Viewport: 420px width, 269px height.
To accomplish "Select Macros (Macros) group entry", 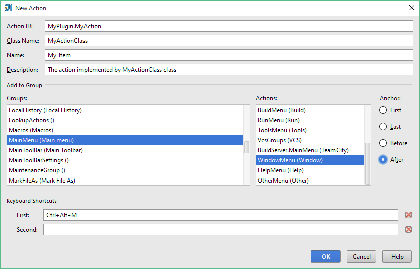I will tap(31, 130).
